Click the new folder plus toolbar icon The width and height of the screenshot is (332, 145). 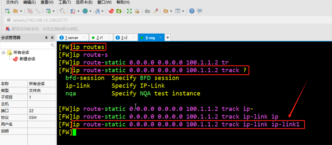166,11
